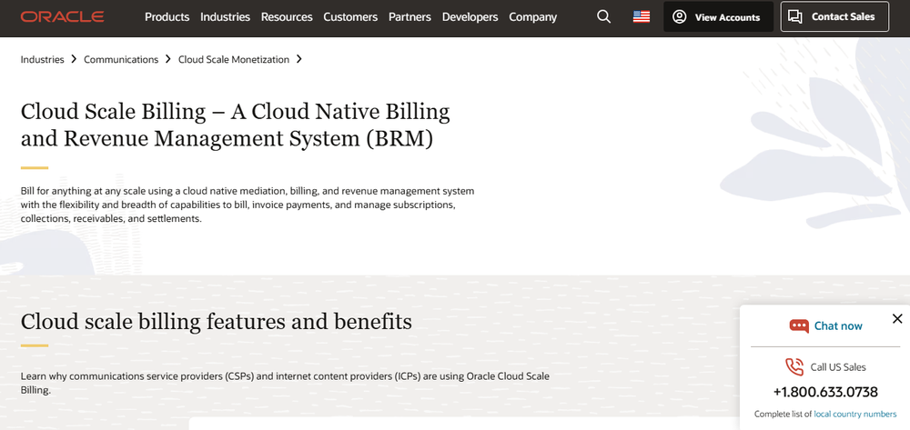Click chevron after Industries breadcrumb

(74, 59)
